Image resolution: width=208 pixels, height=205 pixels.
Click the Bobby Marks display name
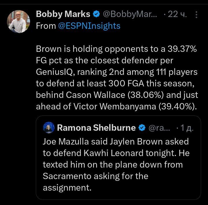[x=63, y=14]
